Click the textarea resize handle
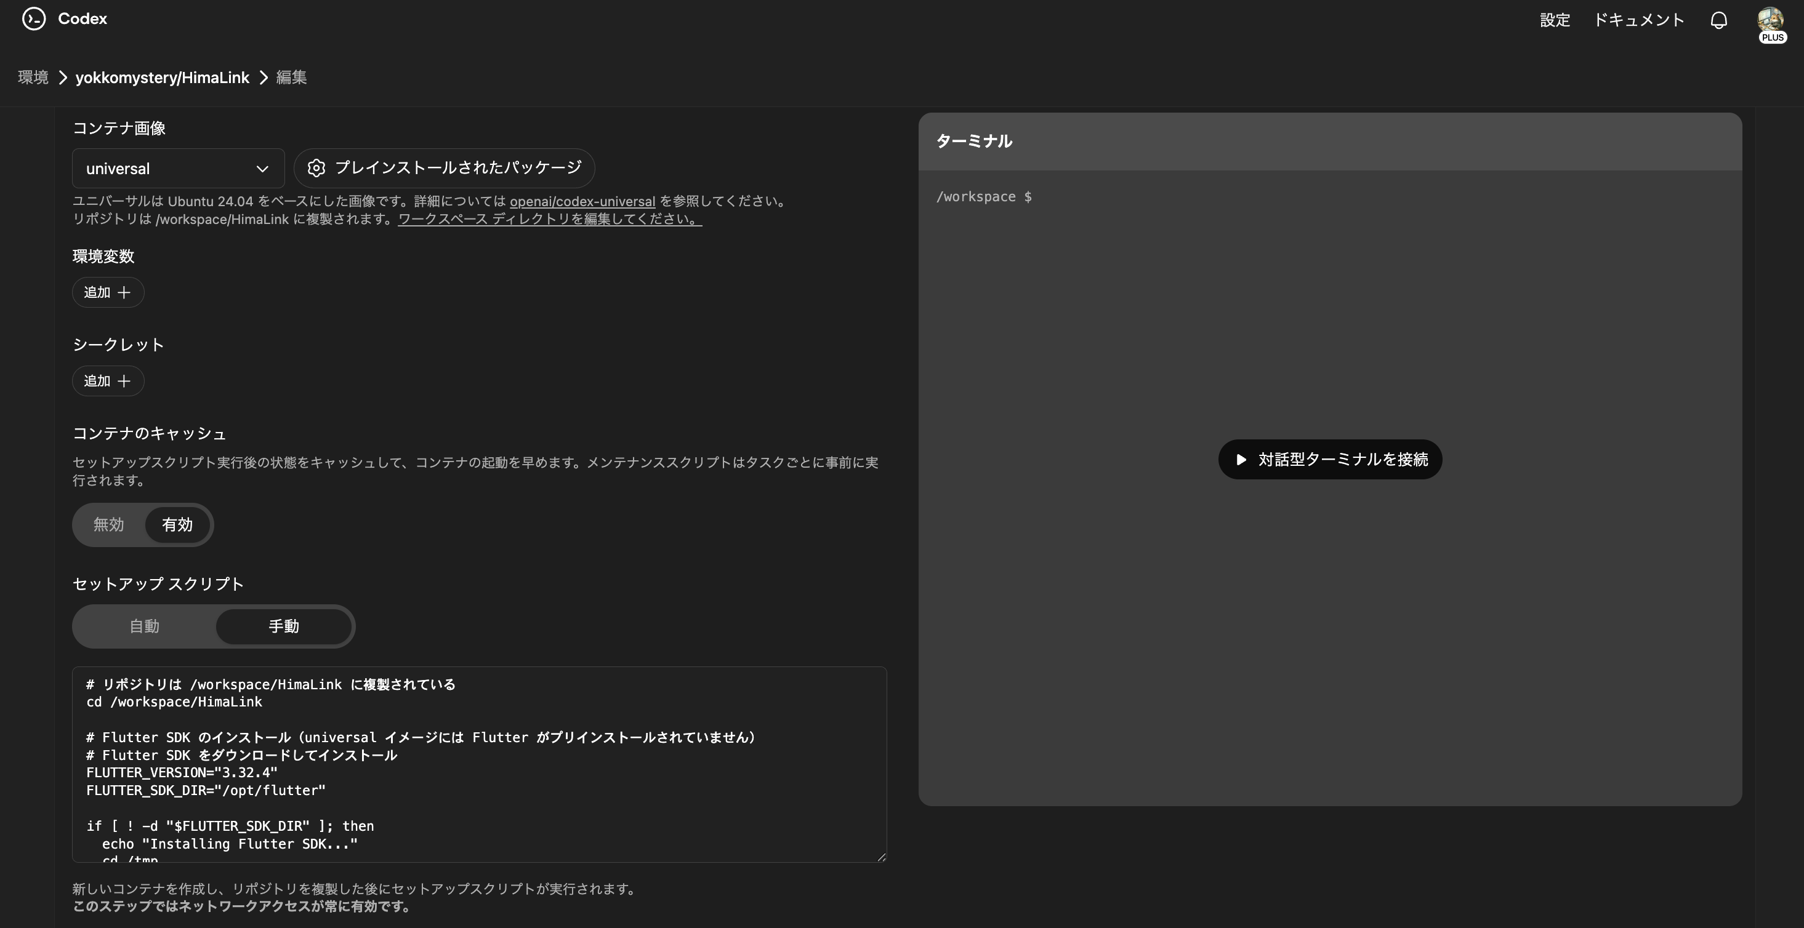This screenshot has height=928, width=1804. (x=880, y=857)
